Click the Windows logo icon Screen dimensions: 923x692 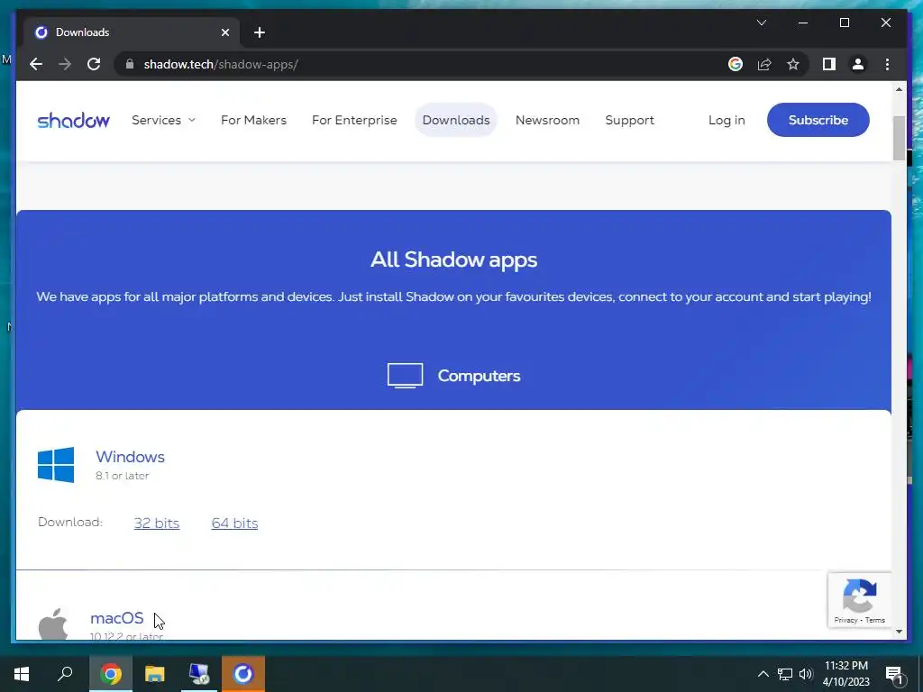[x=56, y=464]
